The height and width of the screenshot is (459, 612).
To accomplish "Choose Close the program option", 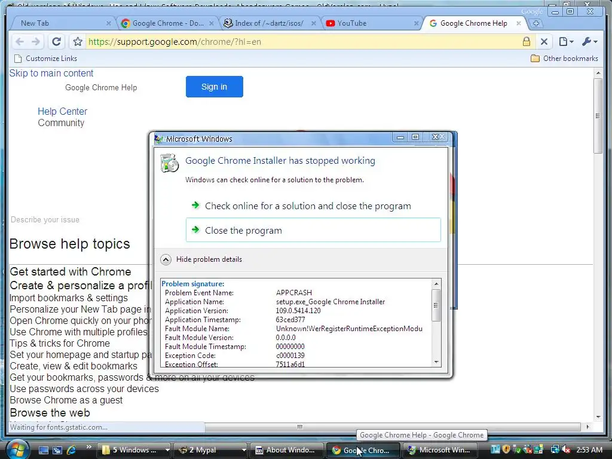I will (313, 230).
